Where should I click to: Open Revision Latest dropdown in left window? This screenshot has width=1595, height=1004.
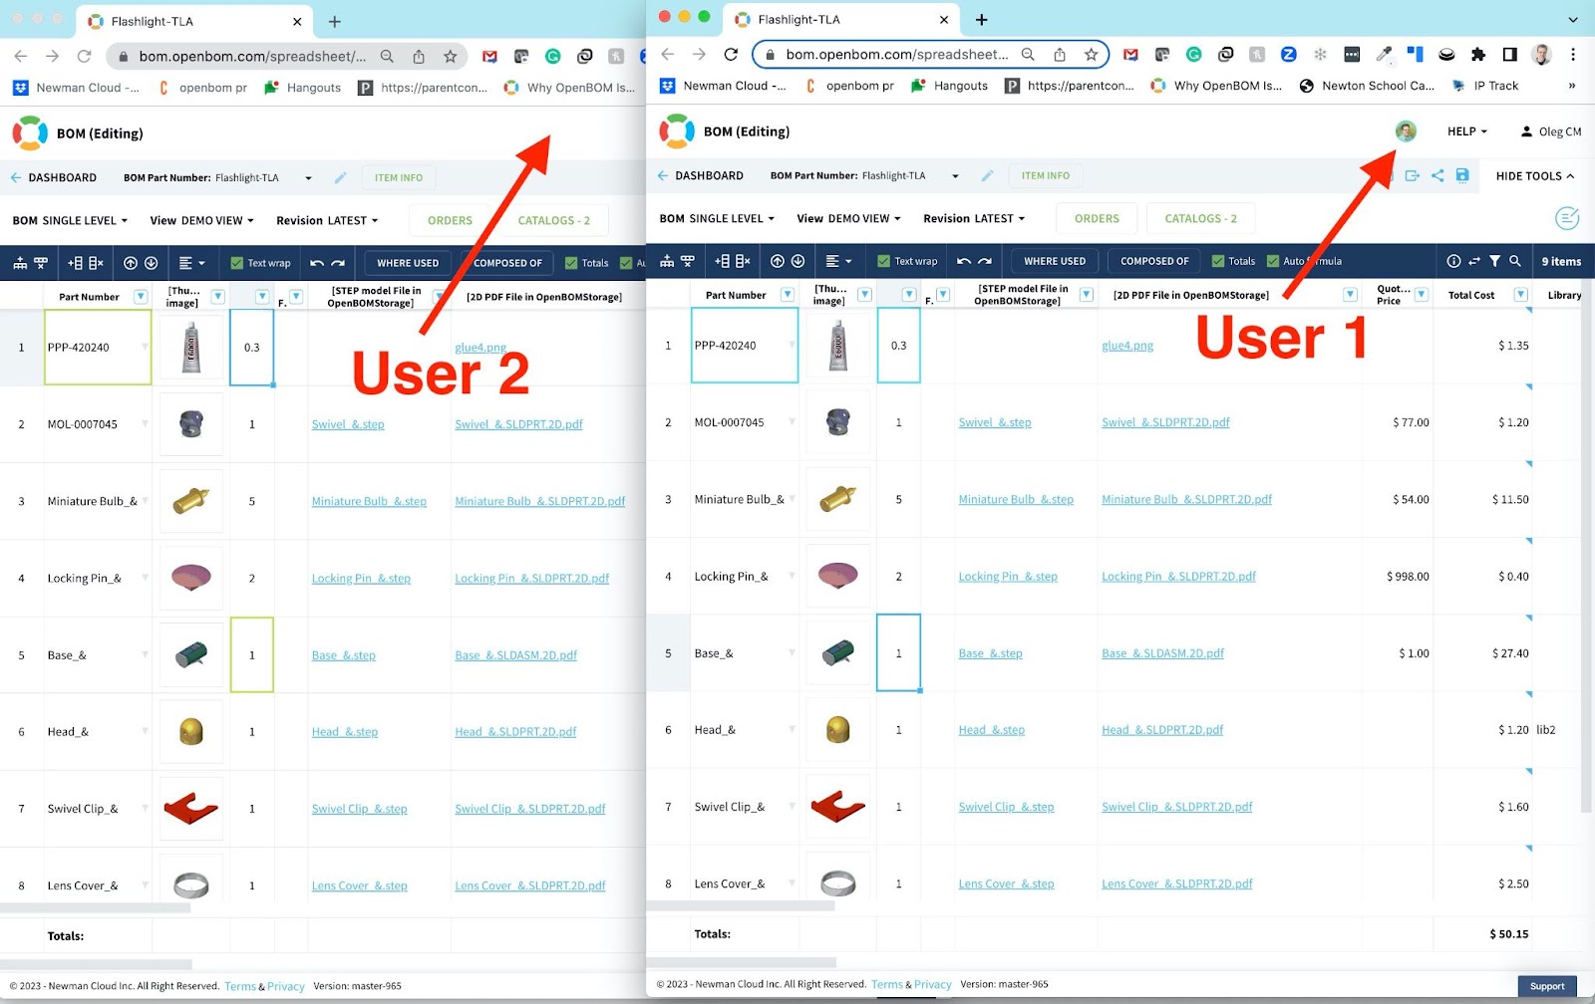327,220
